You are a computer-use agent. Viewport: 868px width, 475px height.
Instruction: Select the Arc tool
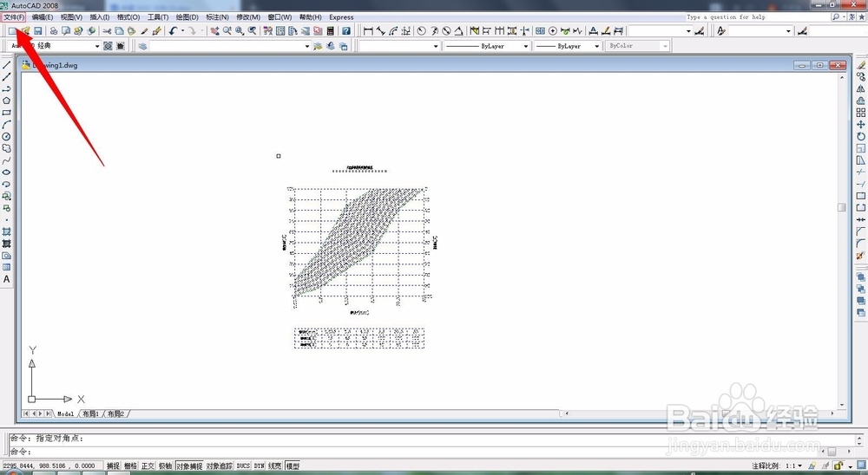[7, 125]
